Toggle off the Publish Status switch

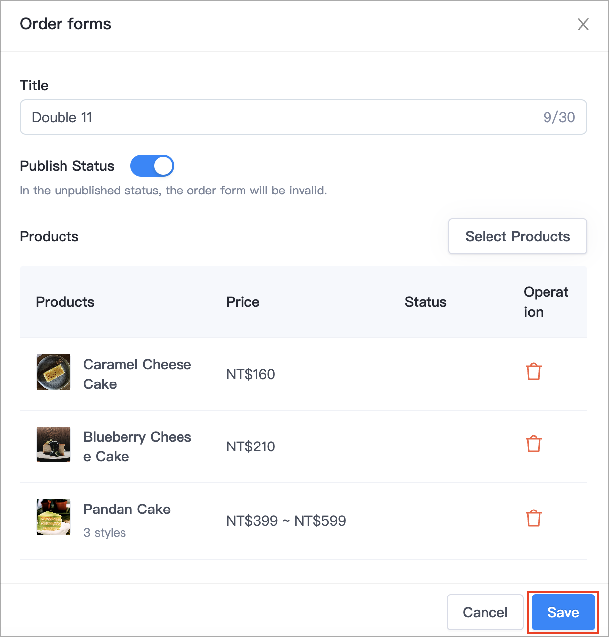(x=152, y=166)
